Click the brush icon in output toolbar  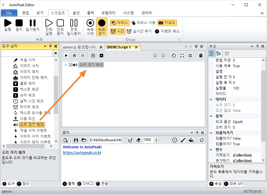pos(183,140)
